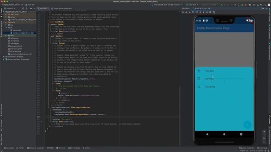Viewport: 271px width, 152px height.
Task: Select the Pixel 3 XL emulator tab
Action: pos(202,8)
